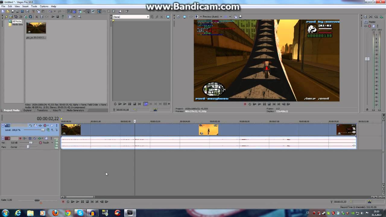Open Touch automation mode dropdown
This screenshot has width=386, height=217.
[x=52, y=143]
